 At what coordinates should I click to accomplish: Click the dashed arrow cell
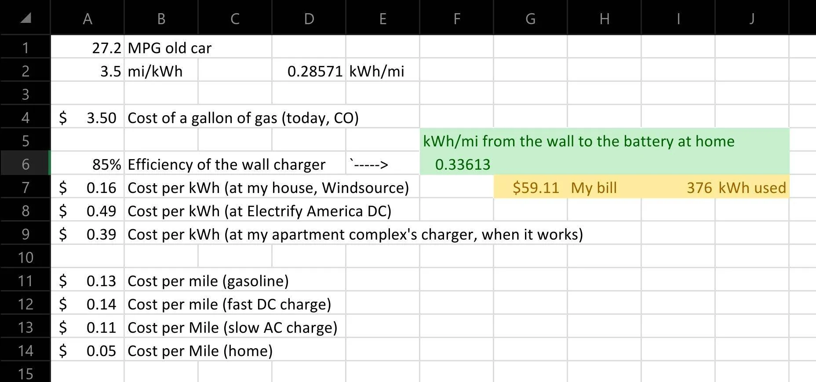click(x=383, y=164)
